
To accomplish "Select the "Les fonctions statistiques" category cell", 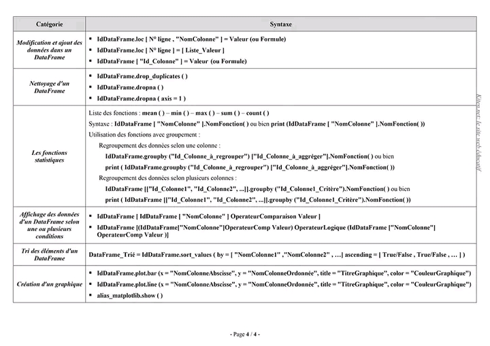I will point(49,156).
